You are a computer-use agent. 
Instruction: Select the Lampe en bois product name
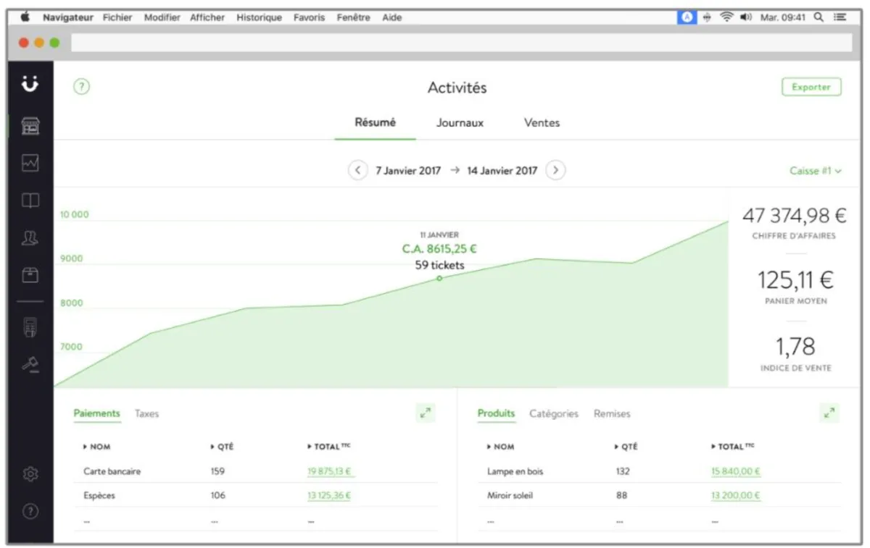(x=515, y=471)
